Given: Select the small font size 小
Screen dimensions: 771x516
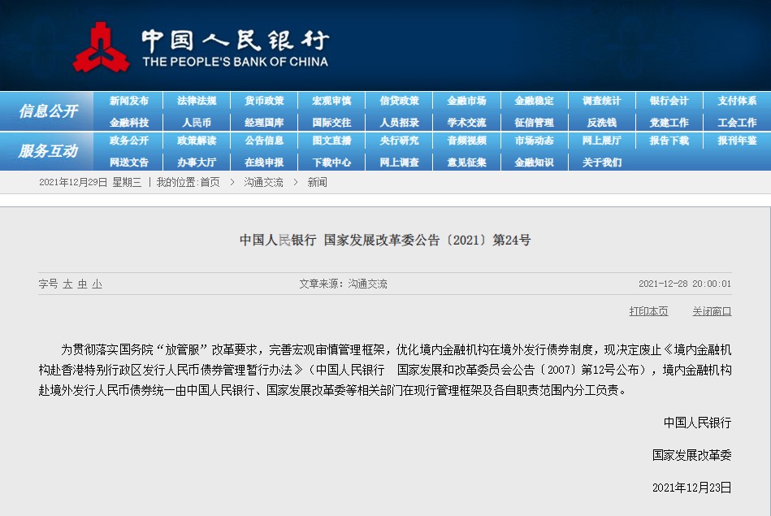Looking at the screenshot, I should pyautogui.click(x=97, y=284).
